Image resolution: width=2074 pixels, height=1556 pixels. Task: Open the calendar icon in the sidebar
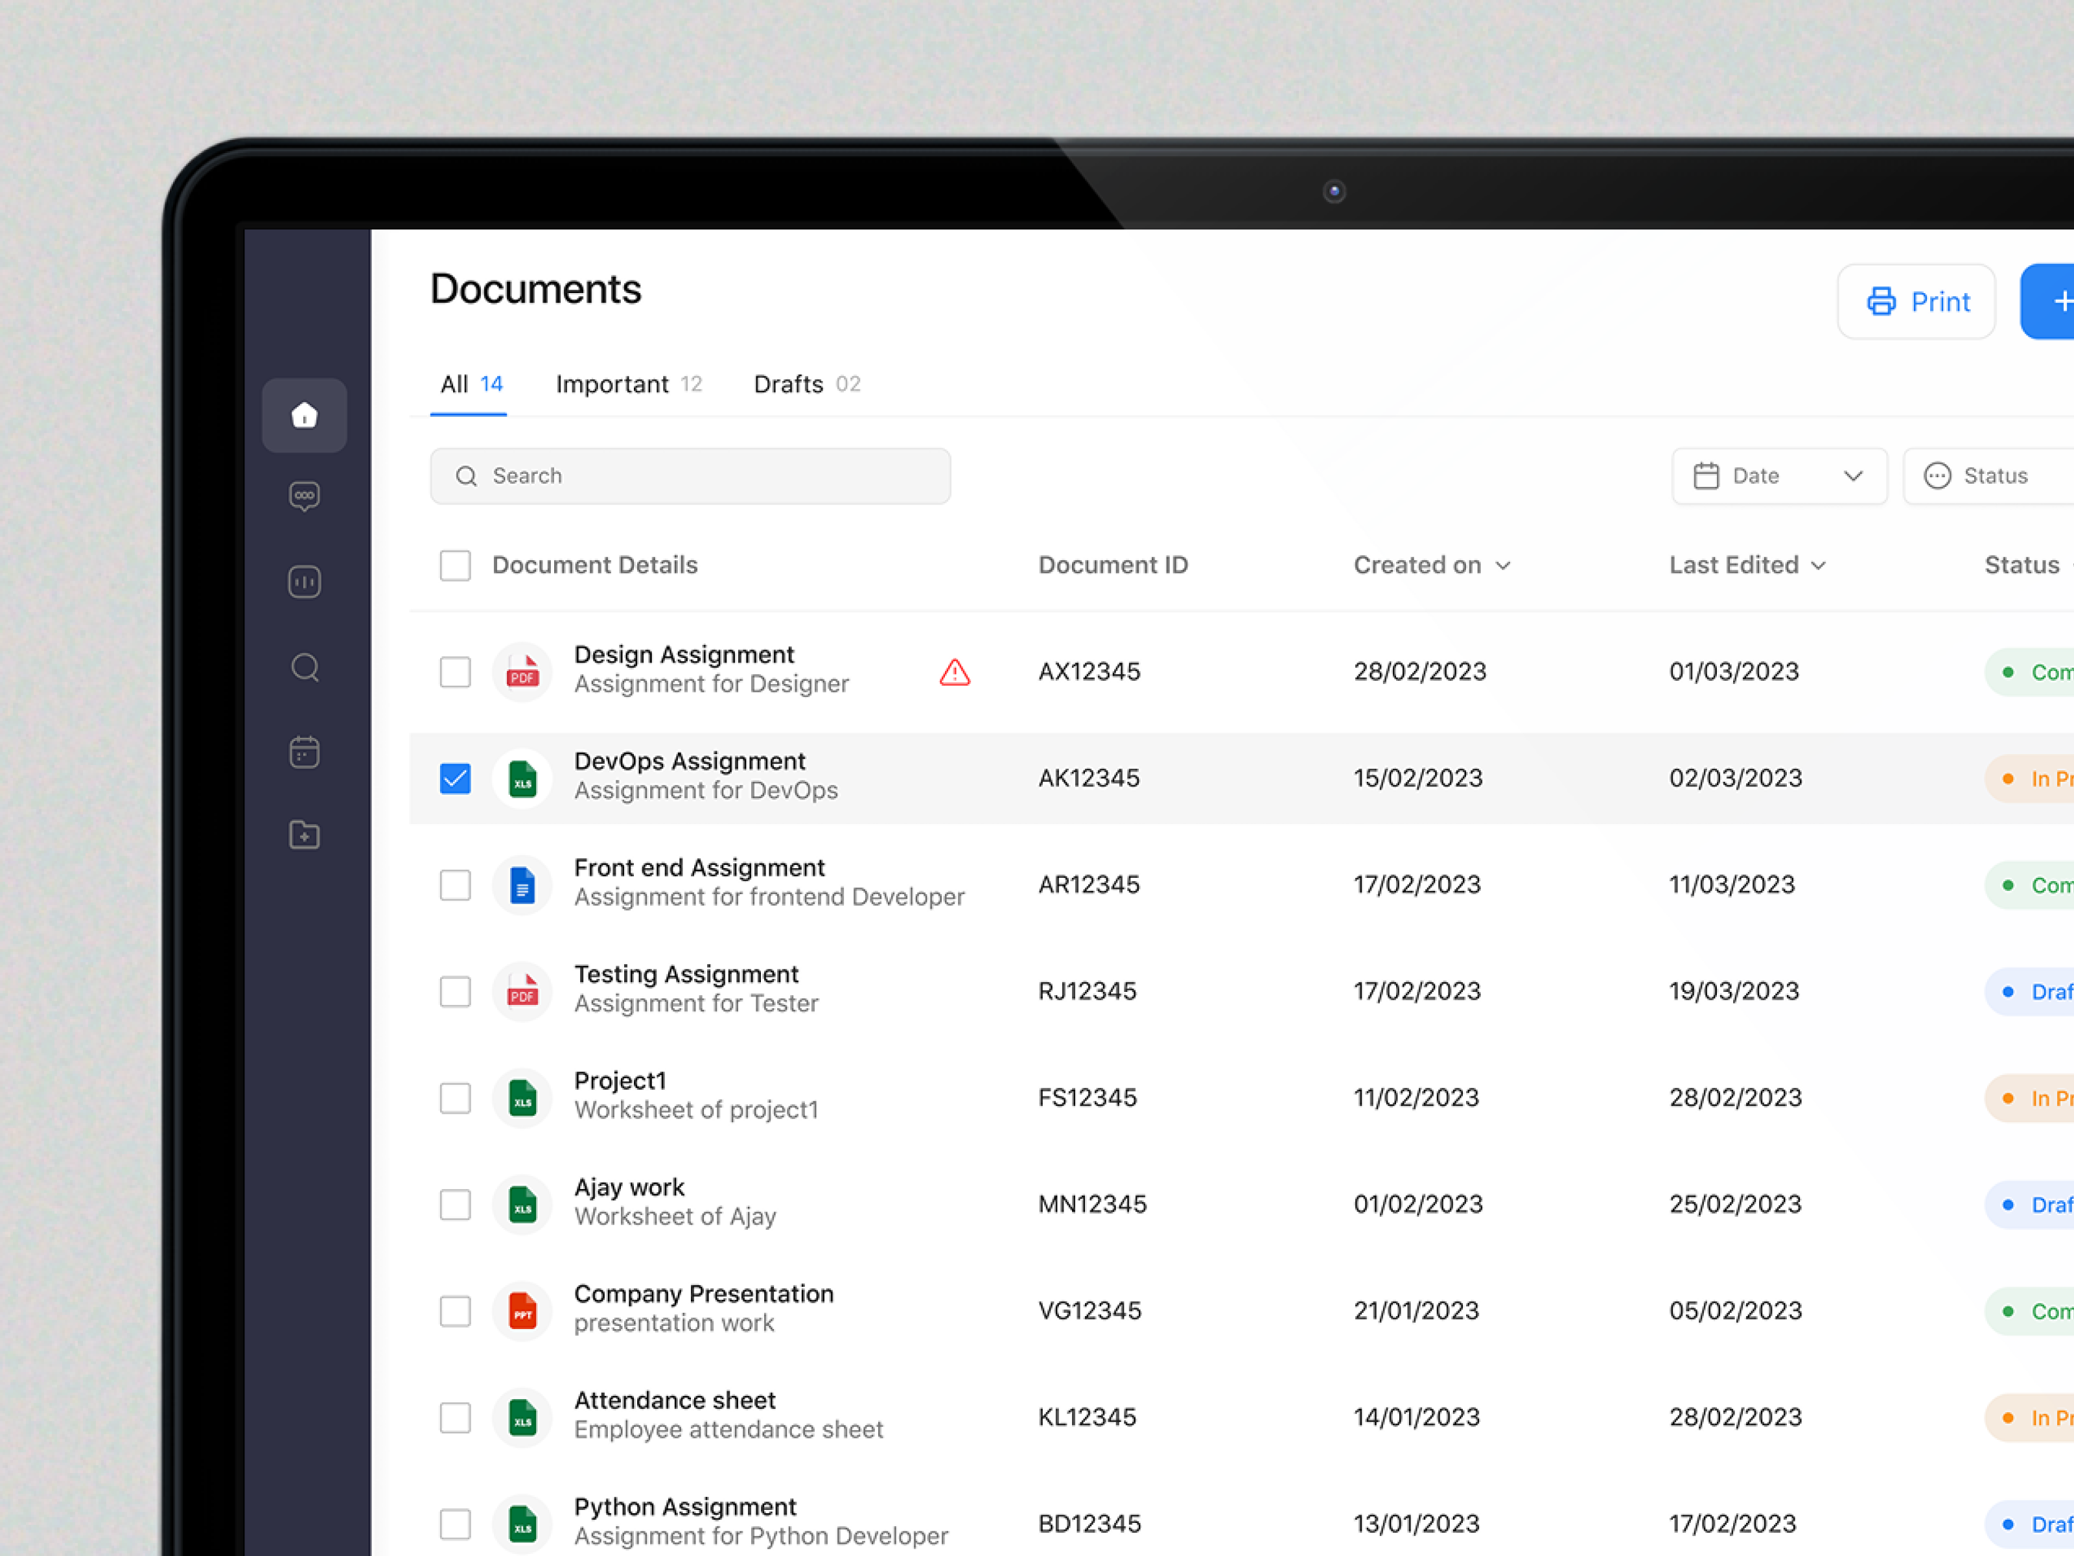pos(304,751)
